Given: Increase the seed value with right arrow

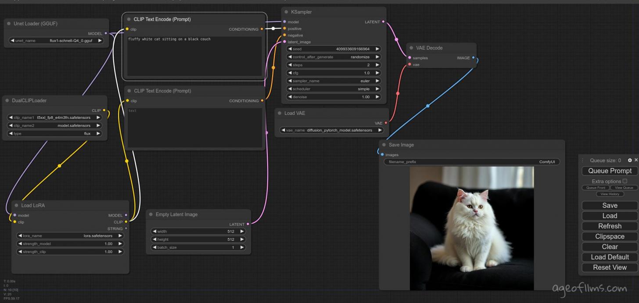Looking at the screenshot, I should (x=377, y=49).
